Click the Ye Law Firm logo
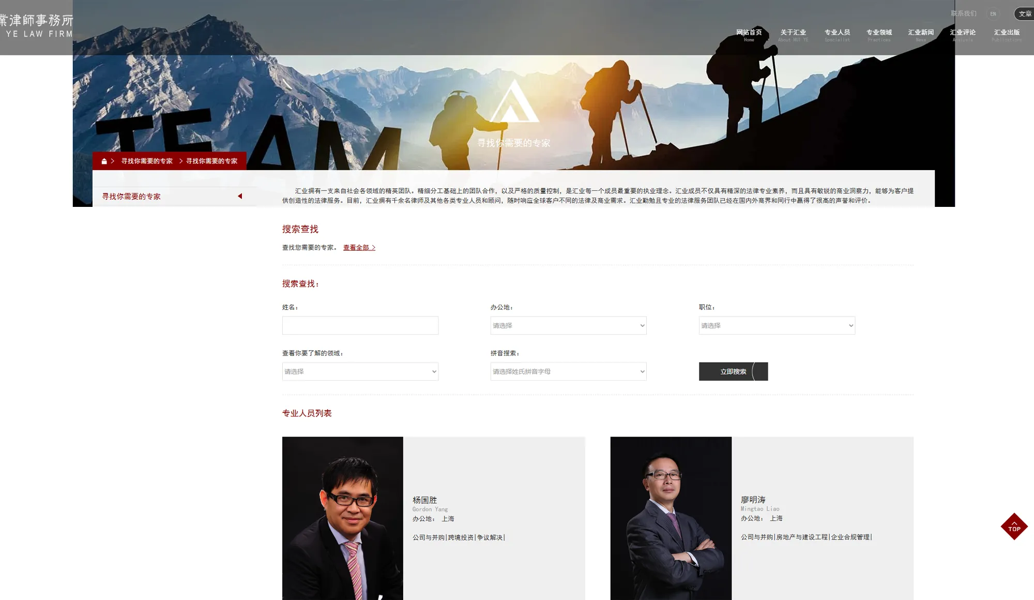Image resolution: width=1034 pixels, height=600 pixels. click(36, 26)
